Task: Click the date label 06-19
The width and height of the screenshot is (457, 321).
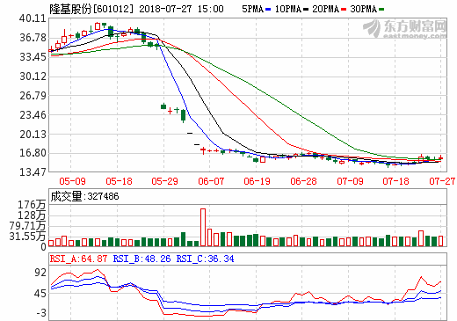Action: [x=257, y=181]
